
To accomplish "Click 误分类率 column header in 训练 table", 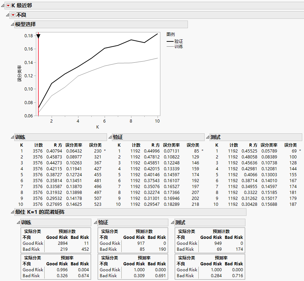I will (74, 145).
